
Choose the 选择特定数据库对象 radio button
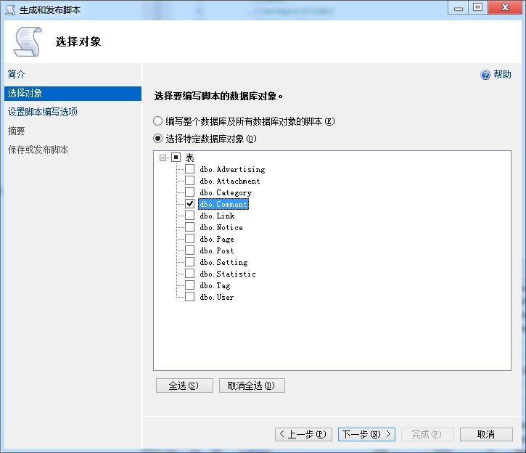click(x=158, y=139)
